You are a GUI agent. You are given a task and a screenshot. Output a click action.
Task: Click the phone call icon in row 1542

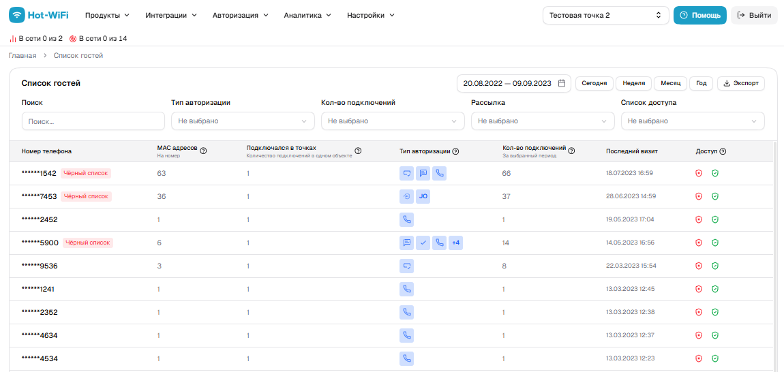[439, 173]
